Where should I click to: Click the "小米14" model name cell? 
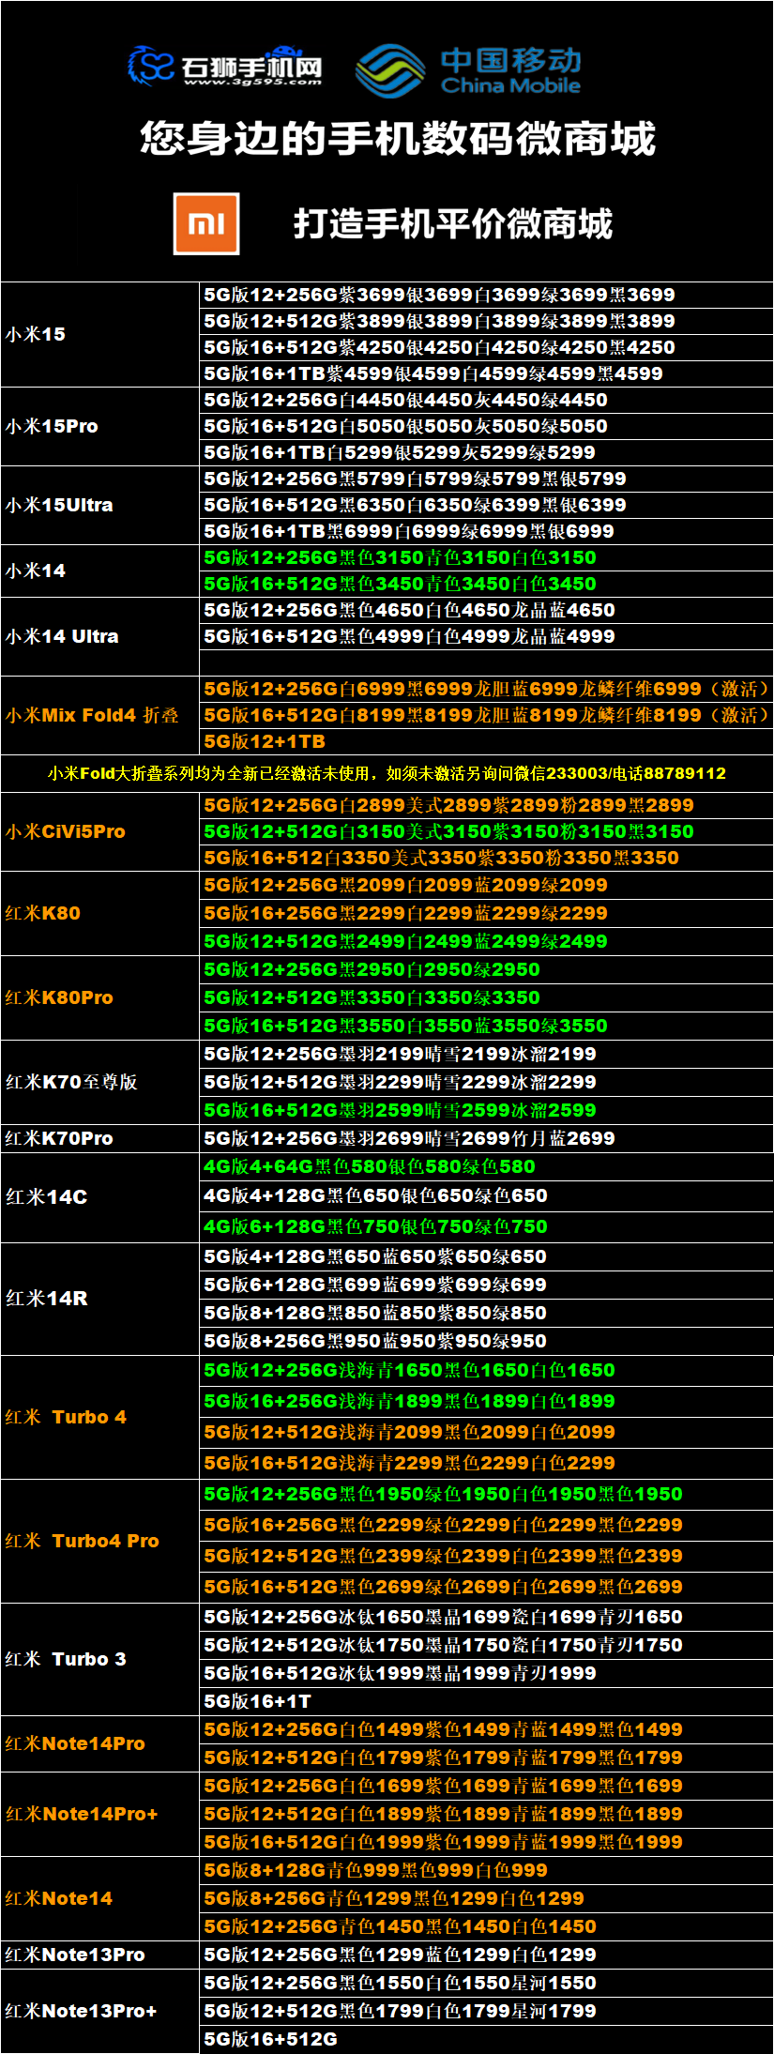pyautogui.click(x=100, y=571)
